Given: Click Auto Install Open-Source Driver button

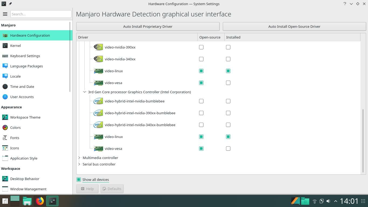Looking at the screenshot, I should point(294,26).
